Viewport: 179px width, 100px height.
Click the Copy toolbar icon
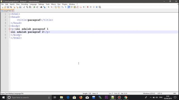[x=27, y=7]
